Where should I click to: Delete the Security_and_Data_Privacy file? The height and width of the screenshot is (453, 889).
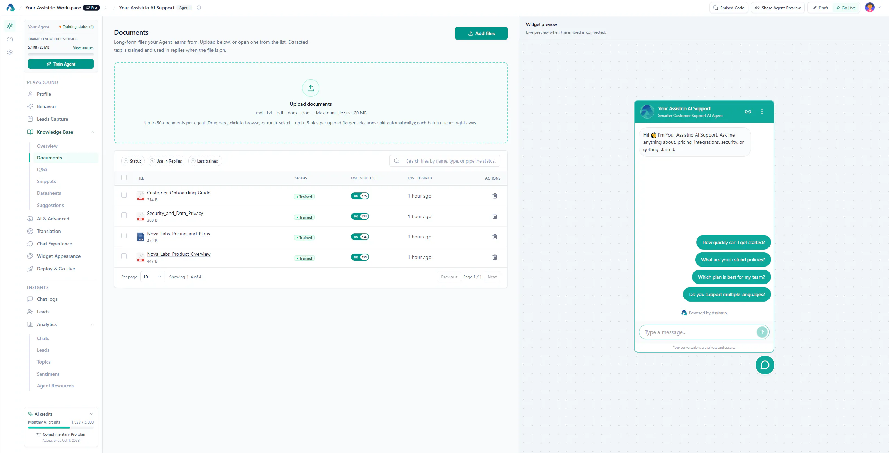tap(495, 216)
